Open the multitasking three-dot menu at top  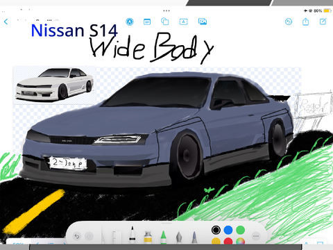(166, 10)
